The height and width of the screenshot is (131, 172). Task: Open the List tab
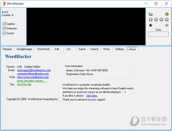pos(69,49)
